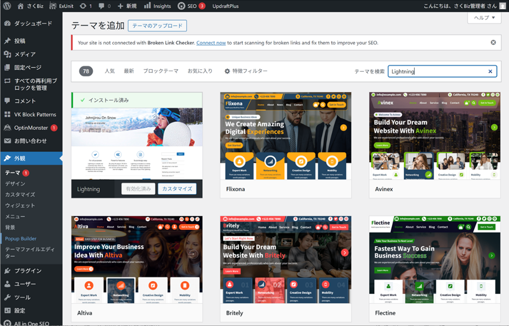
Task: Open the SEO admin bar menu
Action: 192,6
